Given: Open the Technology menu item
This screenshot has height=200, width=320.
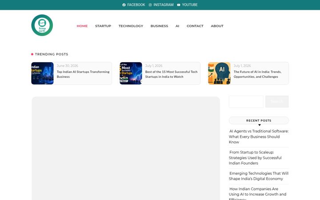Looking at the screenshot, I should 131,26.
